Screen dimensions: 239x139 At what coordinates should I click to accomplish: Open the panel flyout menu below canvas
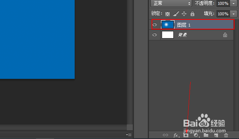pos(129,135)
